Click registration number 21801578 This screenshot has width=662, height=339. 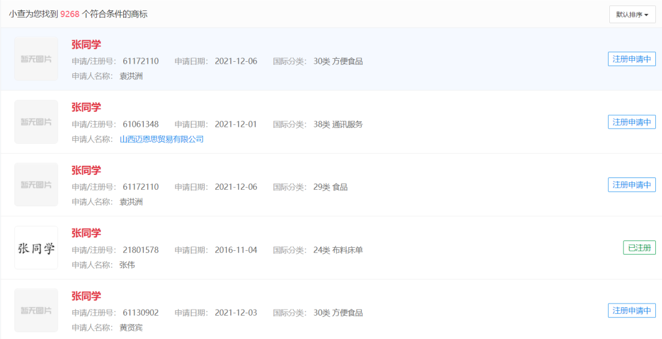(x=140, y=250)
